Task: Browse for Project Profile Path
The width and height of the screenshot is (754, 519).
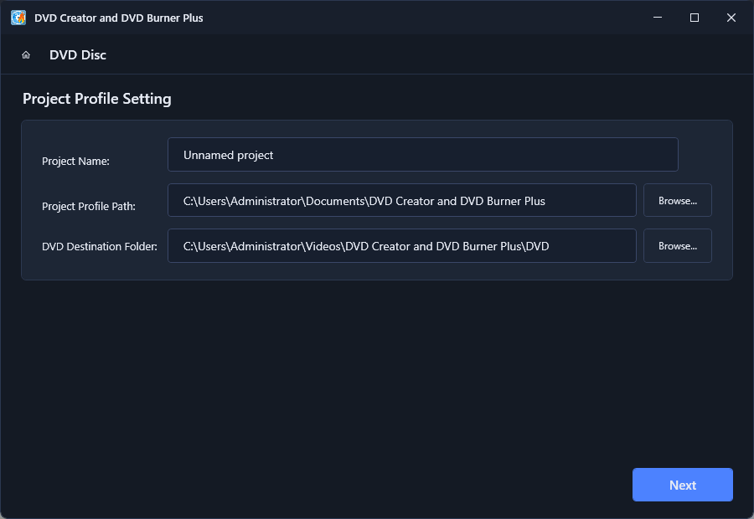Action: (678, 200)
